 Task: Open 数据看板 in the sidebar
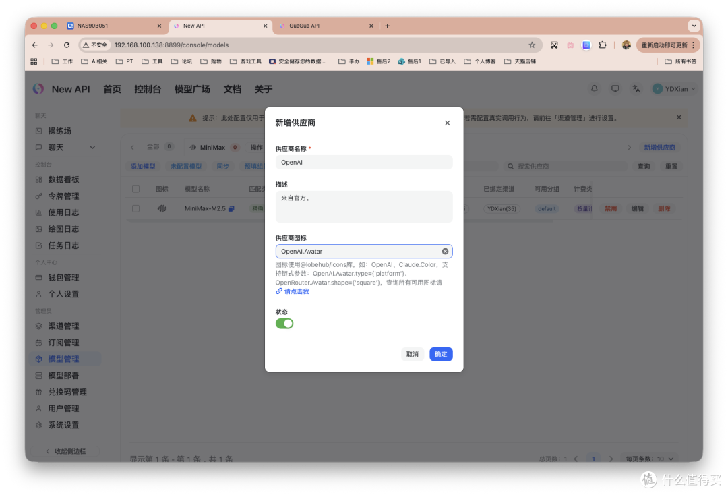pos(63,179)
